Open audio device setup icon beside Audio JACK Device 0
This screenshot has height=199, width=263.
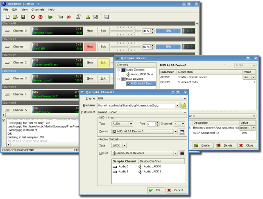pyautogui.click(x=181, y=153)
